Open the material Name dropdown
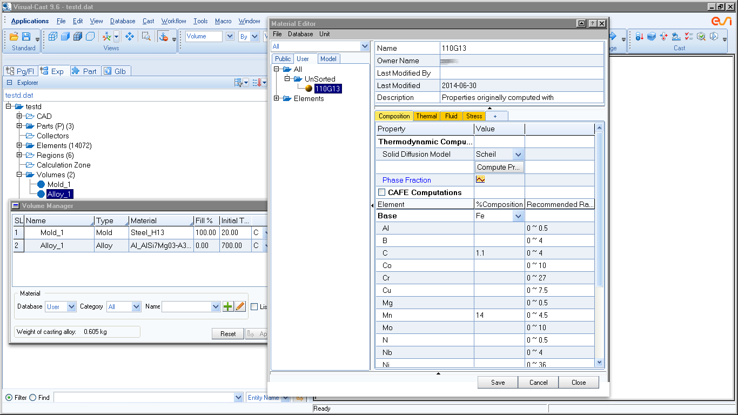The height and width of the screenshot is (415, 738). 216,306
